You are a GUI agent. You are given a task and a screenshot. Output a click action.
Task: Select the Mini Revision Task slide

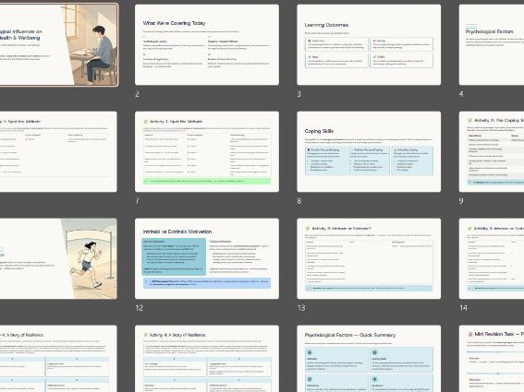pyautogui.click(x=492, y=359)
